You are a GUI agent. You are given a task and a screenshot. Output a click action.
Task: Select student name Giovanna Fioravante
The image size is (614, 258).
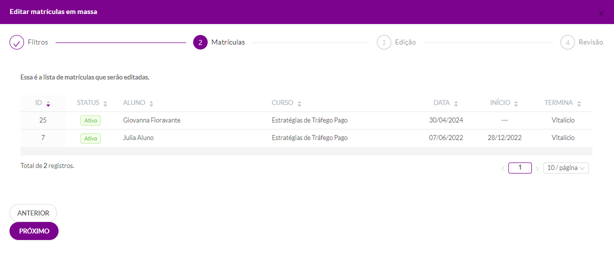coord(152,120)
